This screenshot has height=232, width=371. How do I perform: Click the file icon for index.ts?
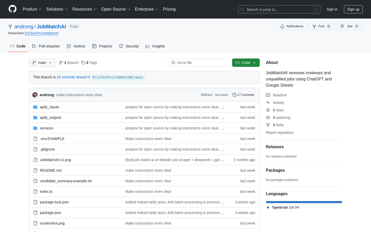35,192
